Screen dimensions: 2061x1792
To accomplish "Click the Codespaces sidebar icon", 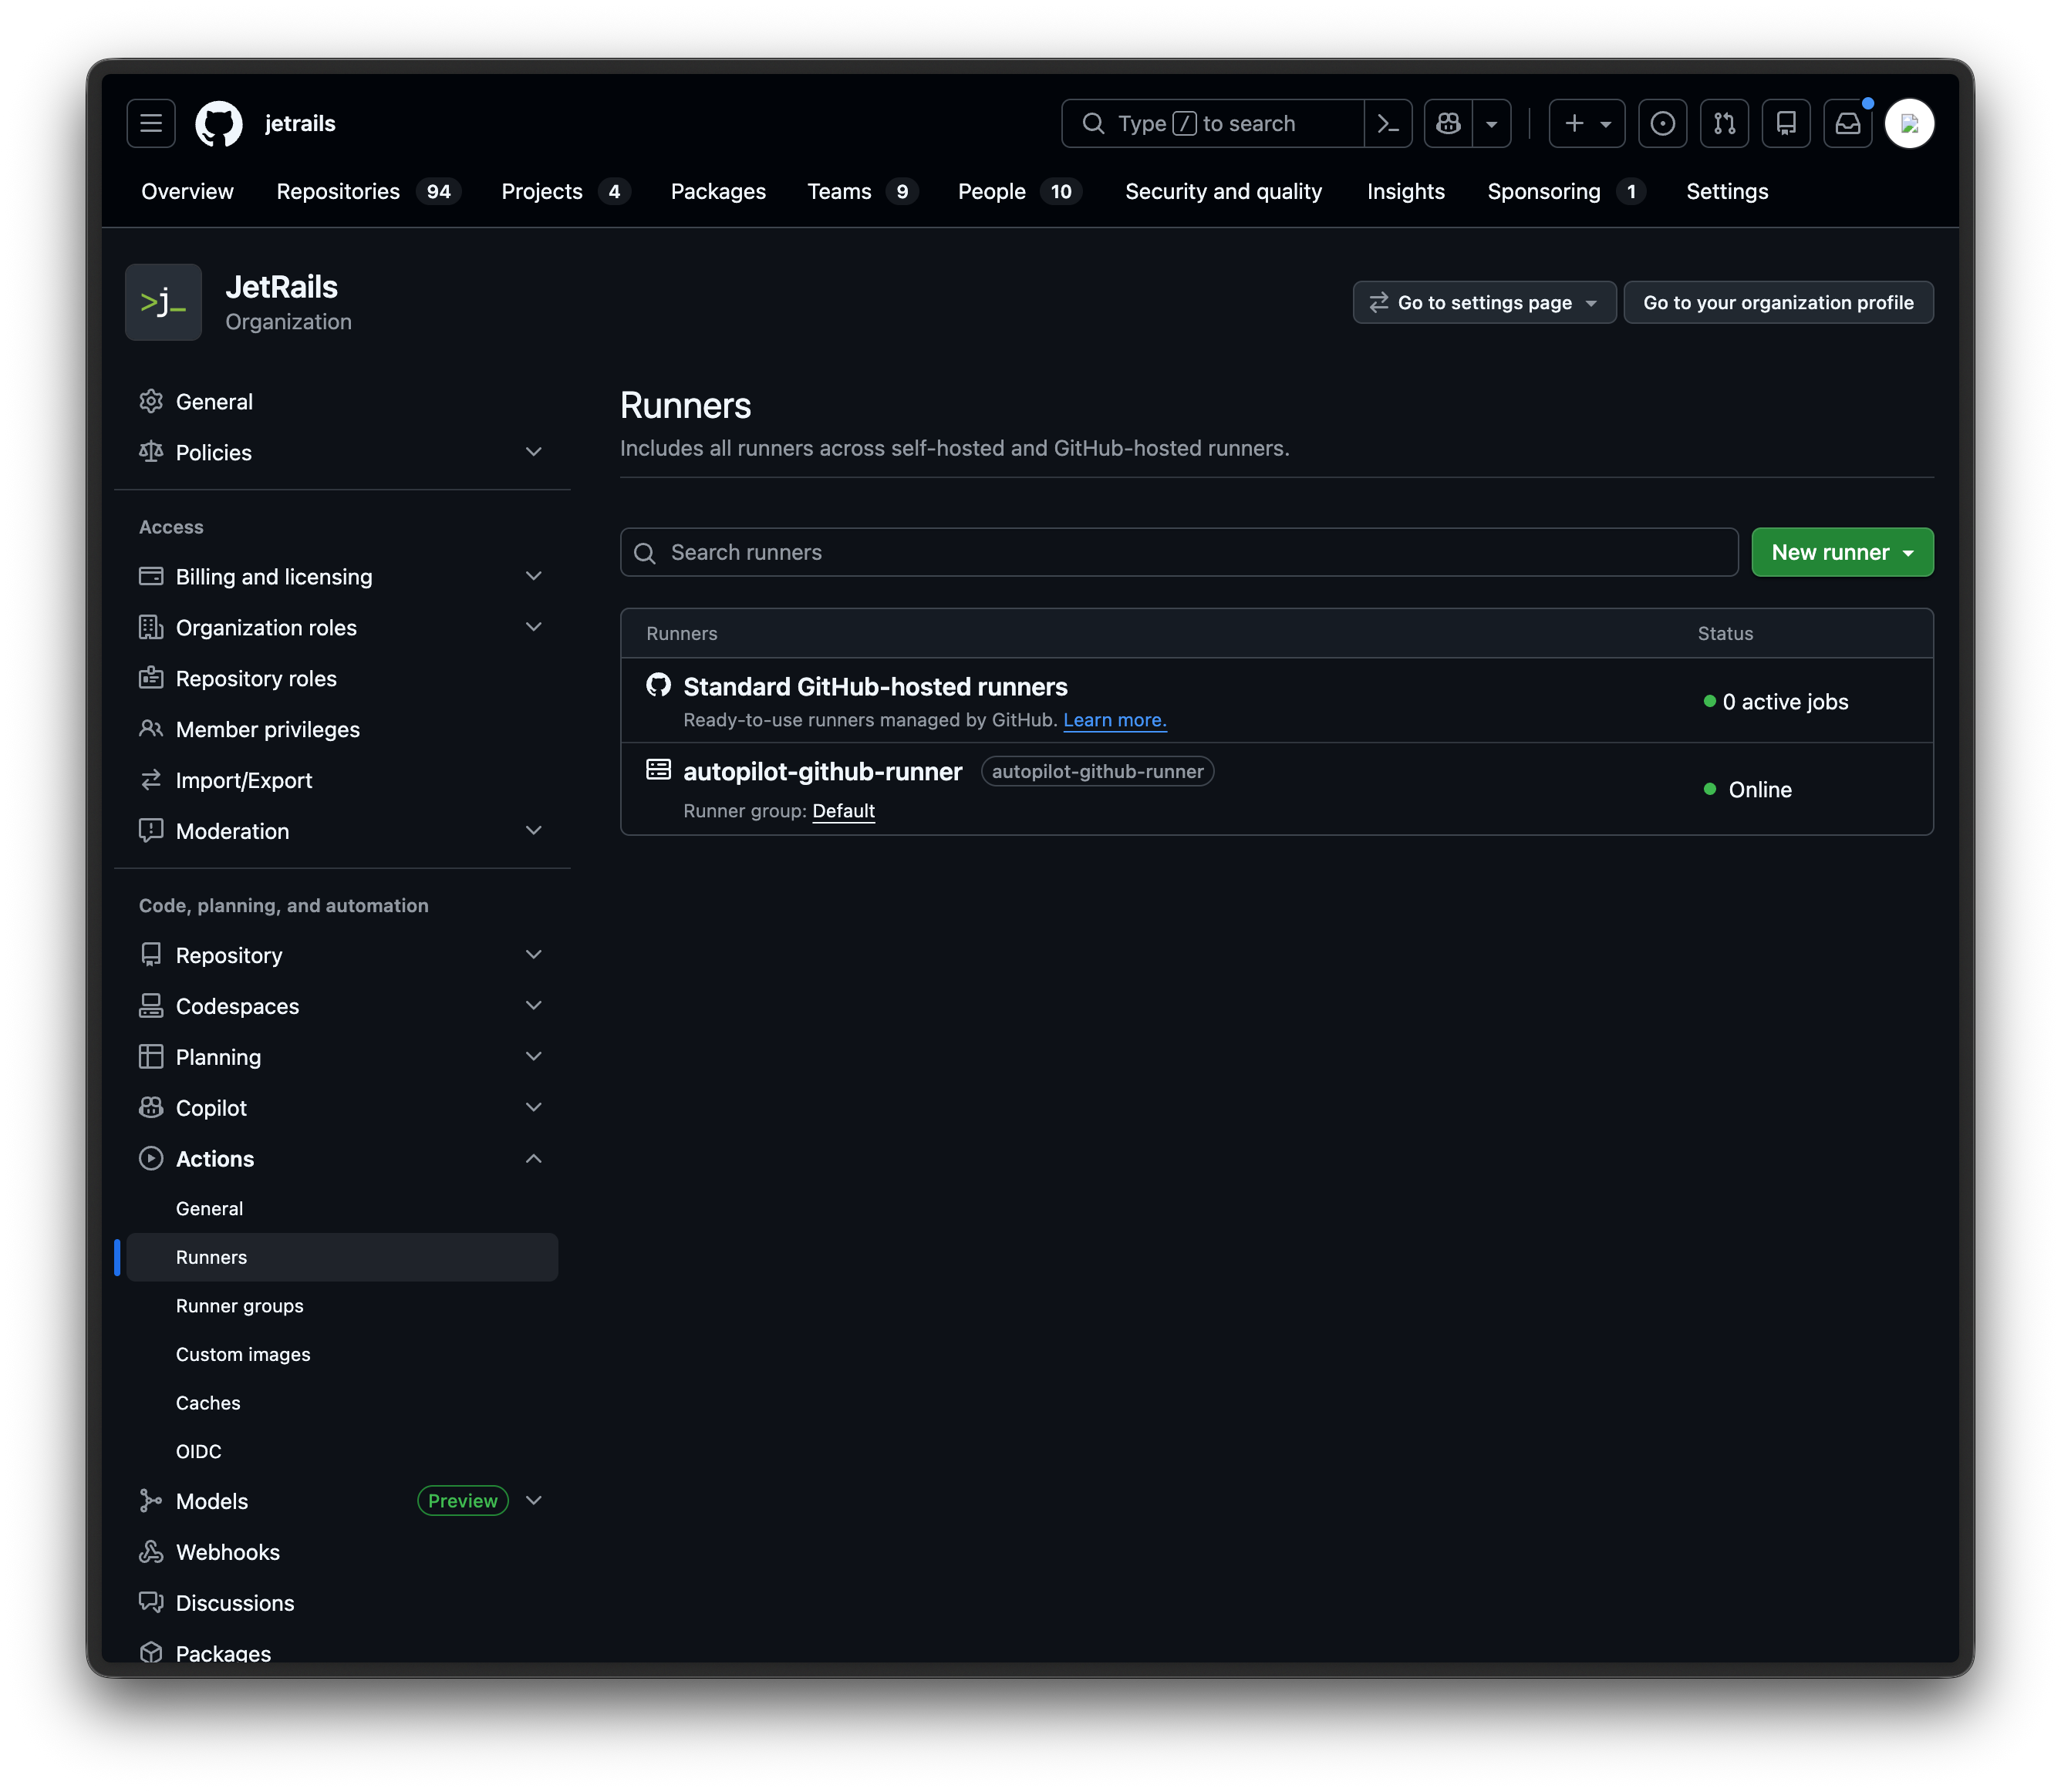I will coord(151,1006).
